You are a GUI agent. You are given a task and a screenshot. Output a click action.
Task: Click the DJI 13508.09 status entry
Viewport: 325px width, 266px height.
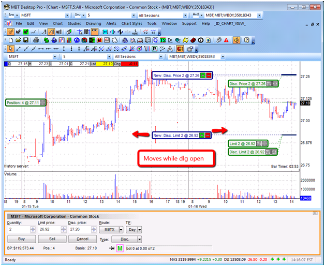[x=235, y=260]
